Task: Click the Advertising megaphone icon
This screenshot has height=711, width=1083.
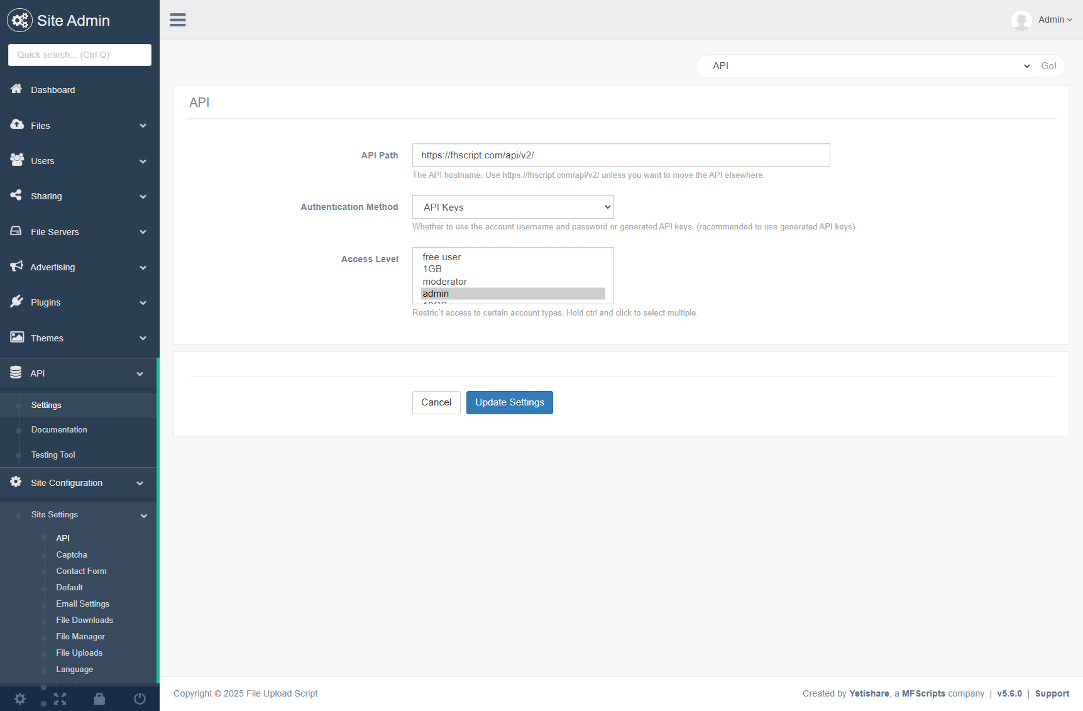Action: click(x=16, y=267)
